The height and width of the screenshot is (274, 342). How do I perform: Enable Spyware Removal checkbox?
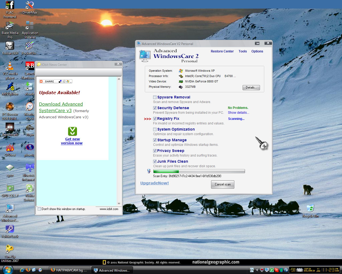[155, 97]
